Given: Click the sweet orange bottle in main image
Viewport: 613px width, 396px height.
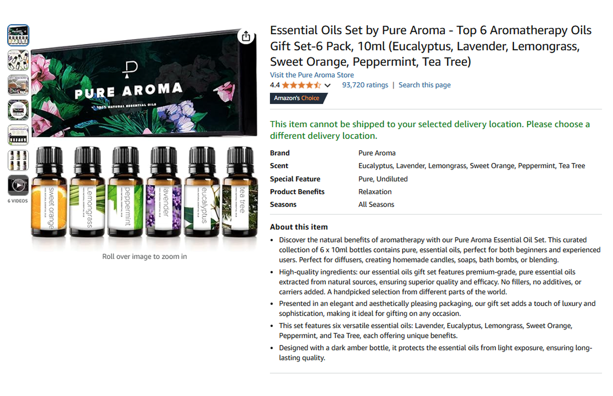Looking at the screenshot, I should tap(50, 193).
